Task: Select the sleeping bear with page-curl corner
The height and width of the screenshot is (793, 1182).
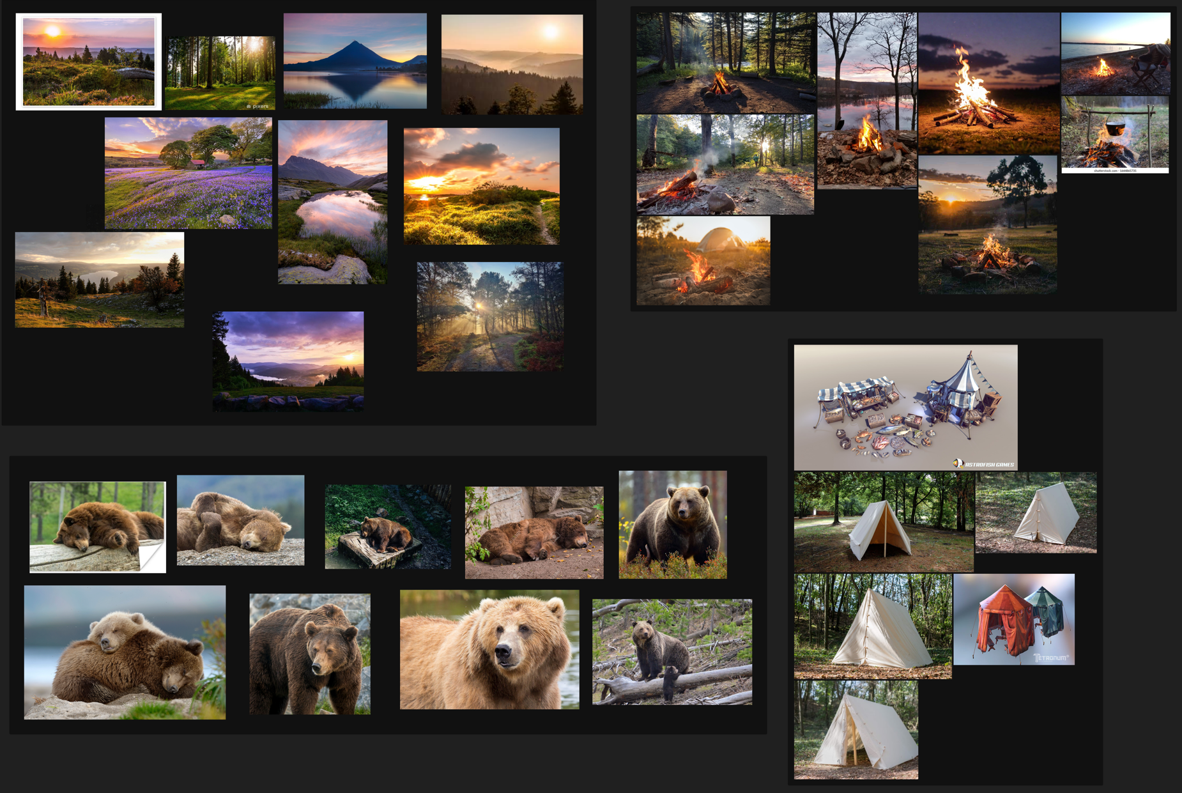Action: tap(97, 527)
